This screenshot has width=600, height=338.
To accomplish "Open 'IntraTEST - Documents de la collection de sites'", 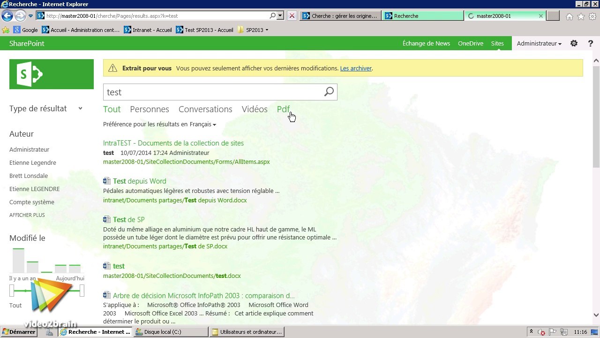I will tap(173, 143).
